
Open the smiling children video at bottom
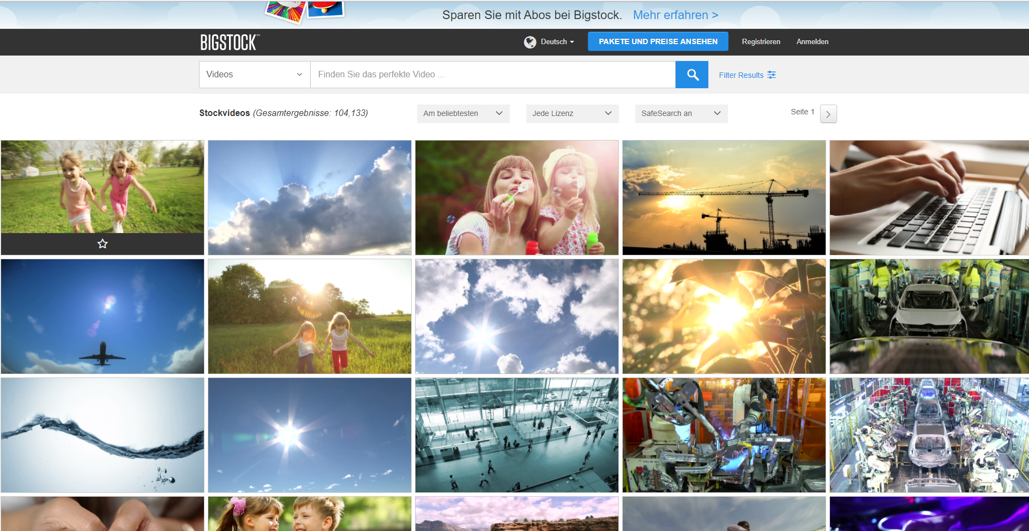point(310,514)
